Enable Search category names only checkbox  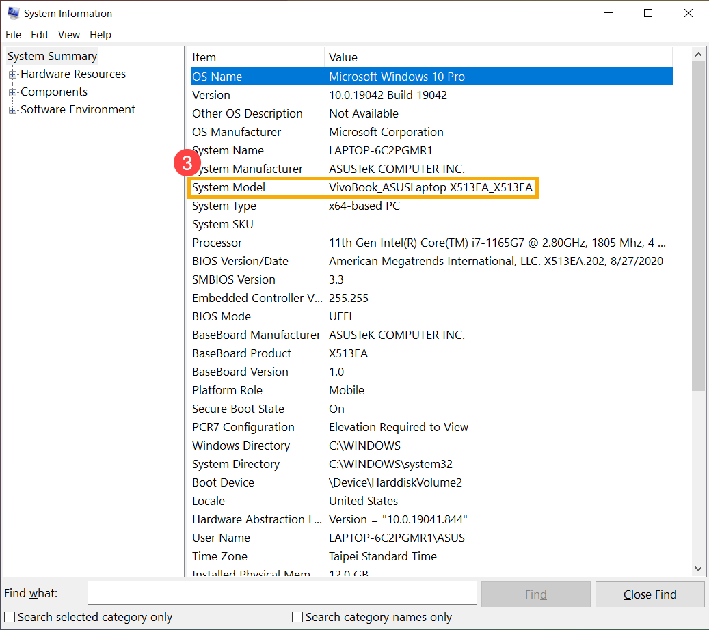coord(297,617)
